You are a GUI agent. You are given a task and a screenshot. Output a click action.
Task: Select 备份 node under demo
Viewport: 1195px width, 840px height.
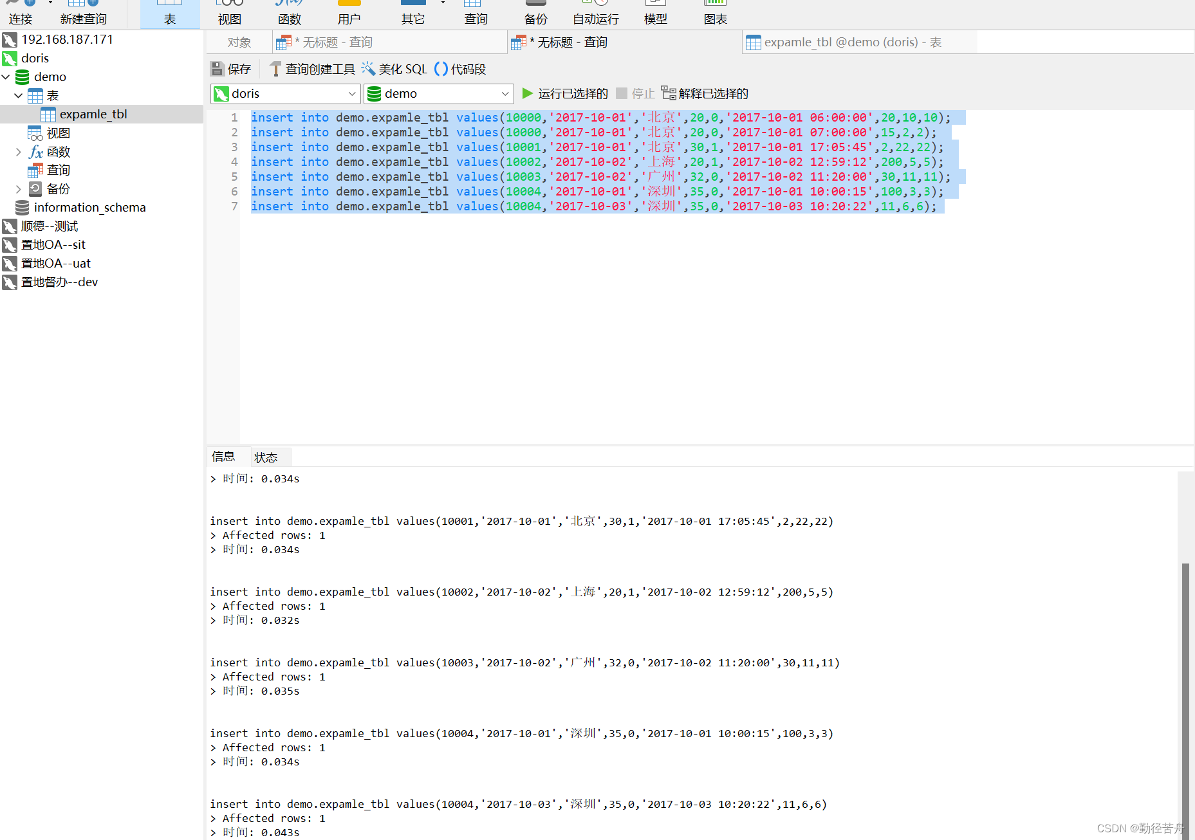[58, 189]
